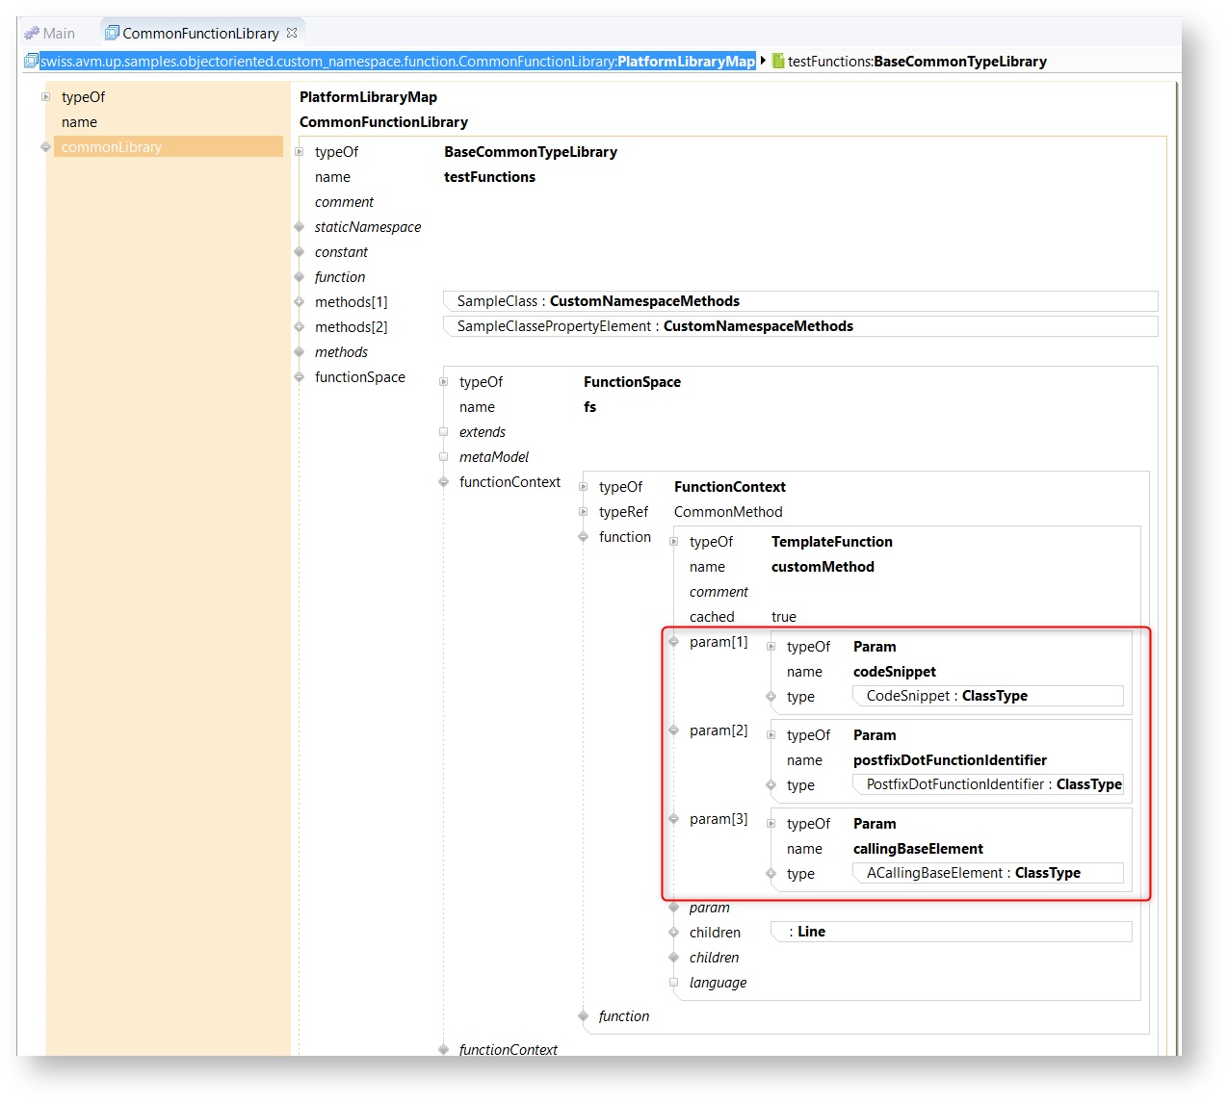Toggle the square marker beside extends
The width and height of the screenshot is (1228, 1102).
444,432
